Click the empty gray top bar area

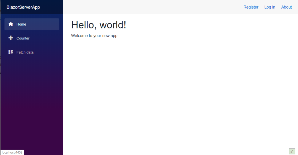pos(152,7)
